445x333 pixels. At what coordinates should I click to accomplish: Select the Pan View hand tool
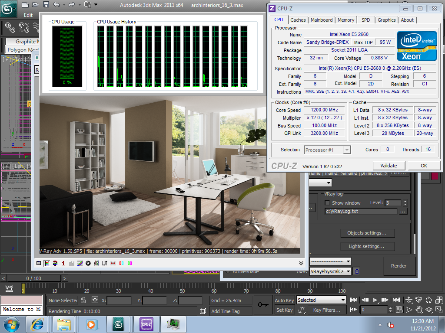pyautogui.click(x=419, y=310)
